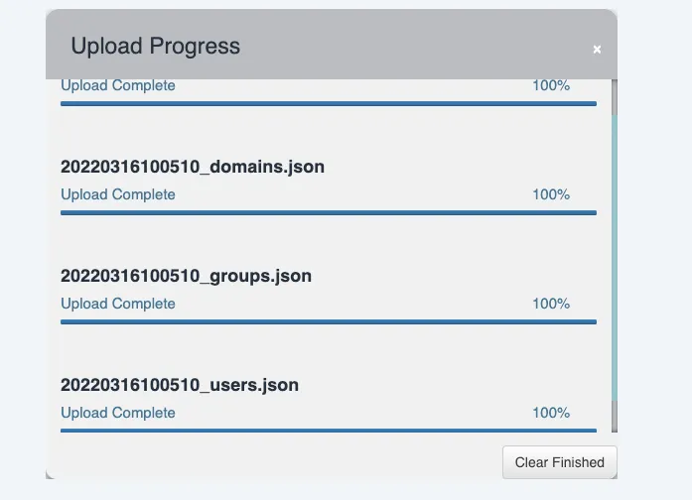Click the progress bar under domains.json
This screenshot has width=692, height=500.
click(x=328, y=212)
